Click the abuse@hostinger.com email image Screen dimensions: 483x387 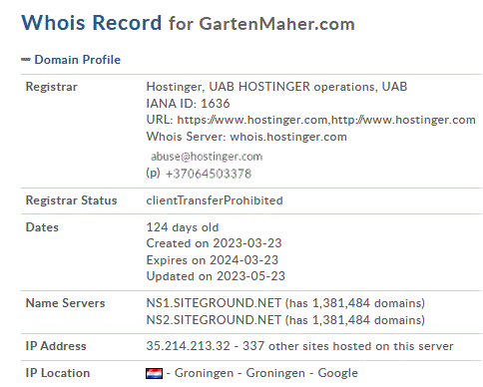point(207,157)
